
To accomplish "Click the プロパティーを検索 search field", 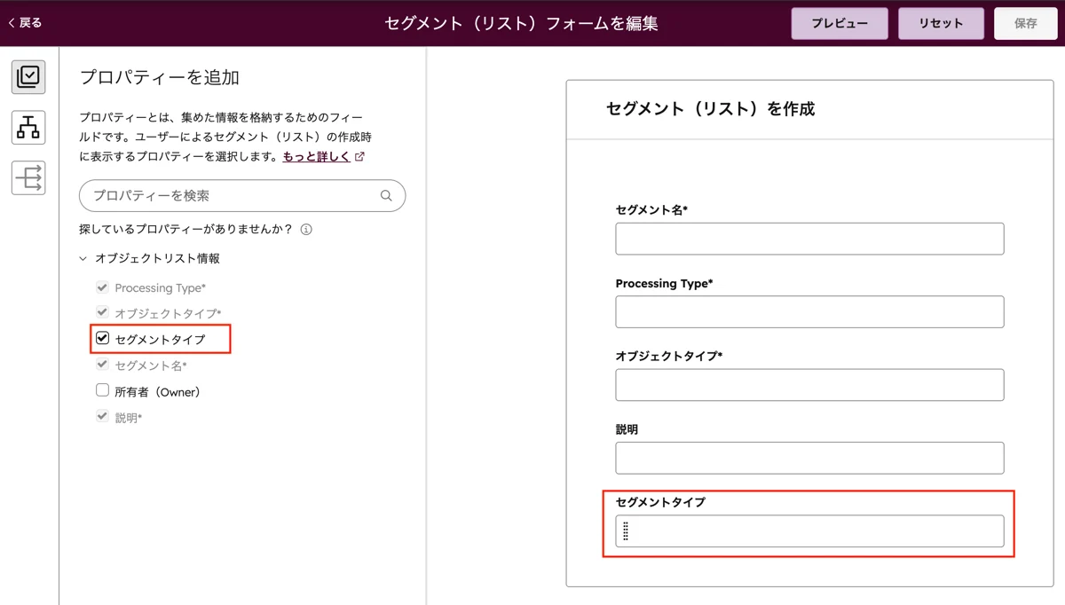I will [x=231, y=196].
